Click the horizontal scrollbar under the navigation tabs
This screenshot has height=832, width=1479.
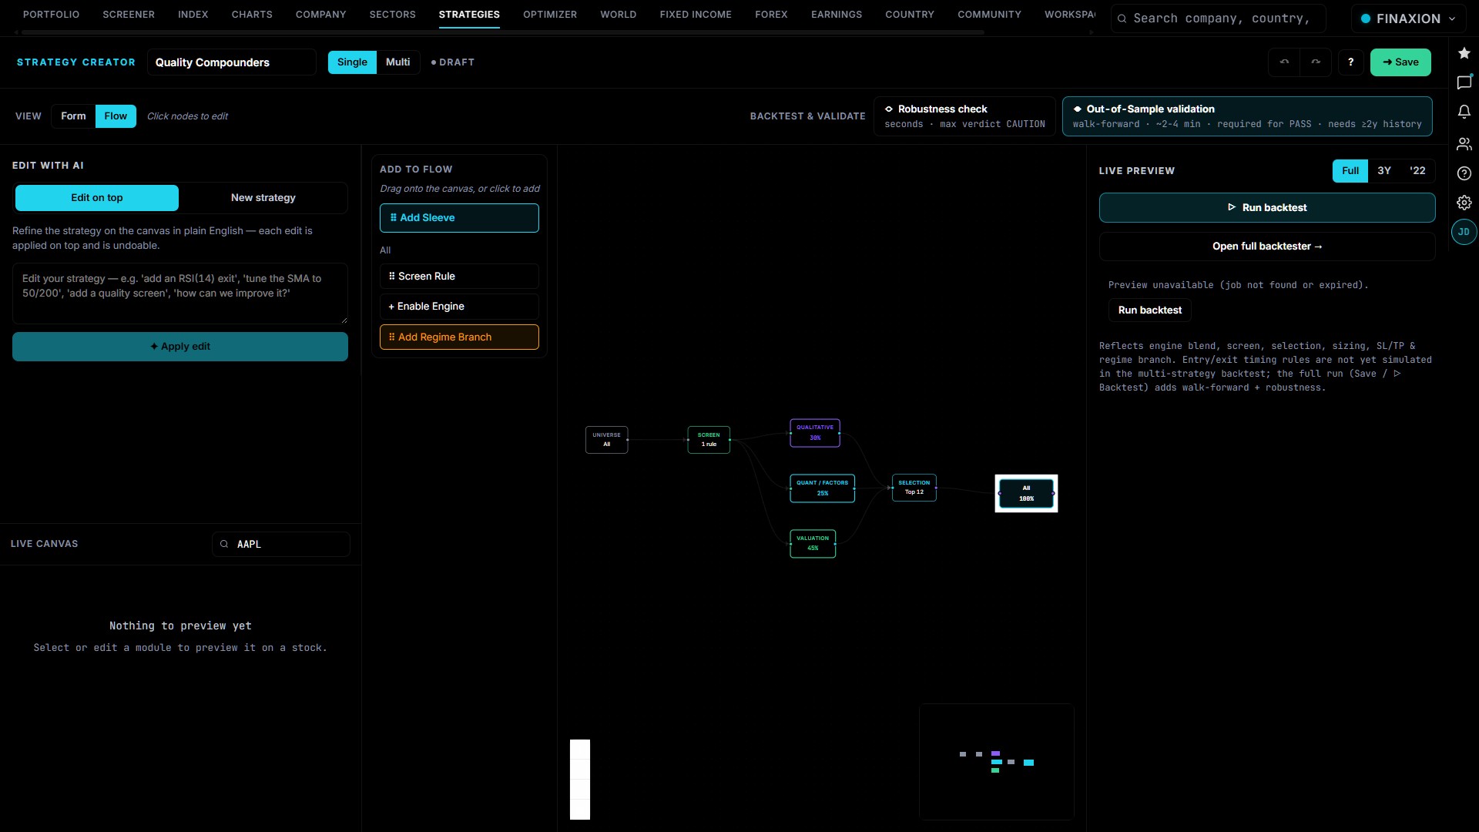pos(503,32)
